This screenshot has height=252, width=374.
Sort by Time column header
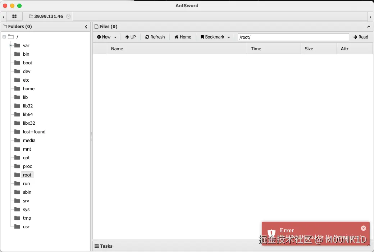point(274,49)
